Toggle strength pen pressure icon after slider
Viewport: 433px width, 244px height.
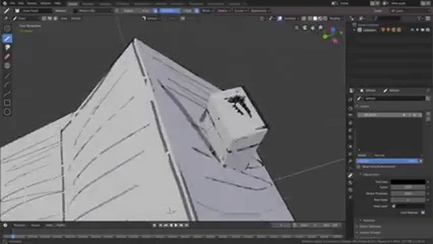(197, 11)
